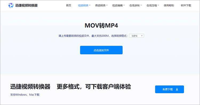Screen dimensions: 200x105
Task: Open the MP4 format dropdown
Action: click(x=137, y=36)
